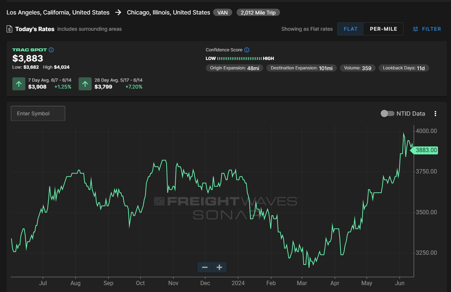The image size is (451, 292).
Task: Click the Sep x-axis label
Action: 108,283
